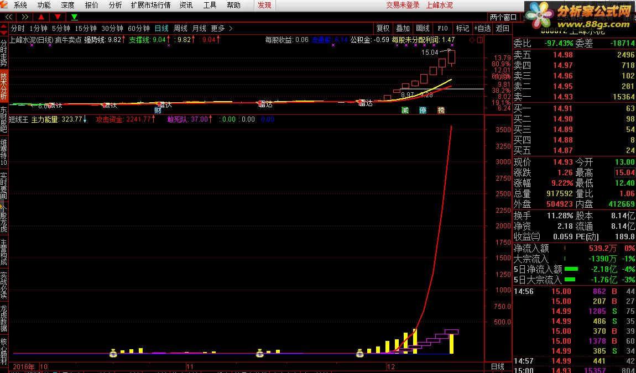
Task: Open 技术分析 sidebar tab
Action: 4,86
